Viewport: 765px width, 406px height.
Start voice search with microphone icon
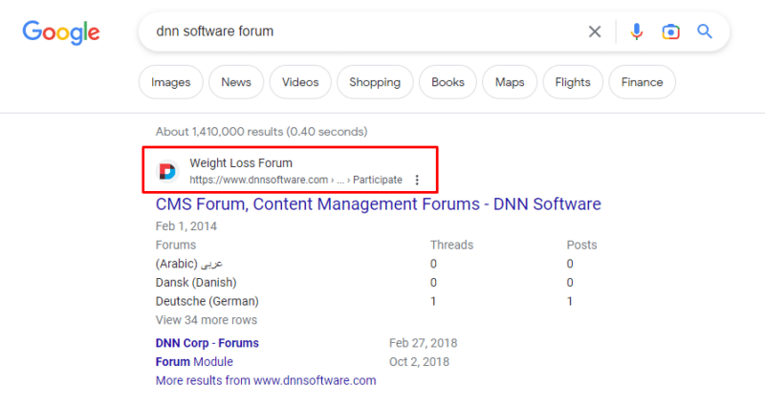637,32
